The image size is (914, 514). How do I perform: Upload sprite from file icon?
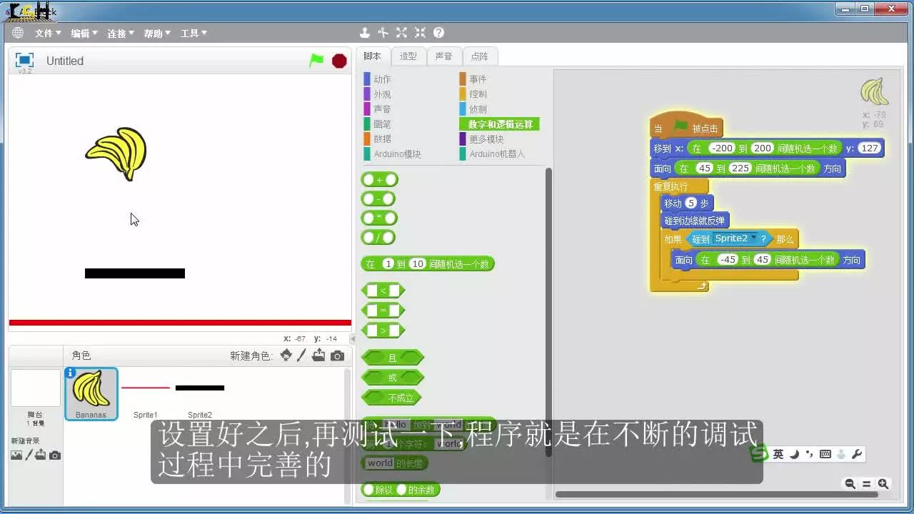click(x=319, y=356)
